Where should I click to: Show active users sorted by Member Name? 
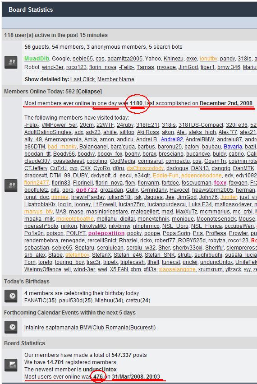coord(116,79)
